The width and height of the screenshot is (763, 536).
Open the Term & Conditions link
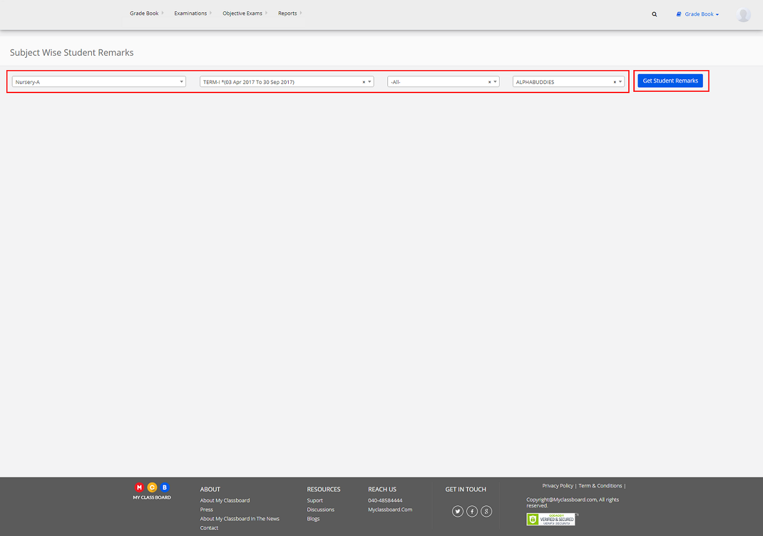pyautogui.click(x=600, y=486)
